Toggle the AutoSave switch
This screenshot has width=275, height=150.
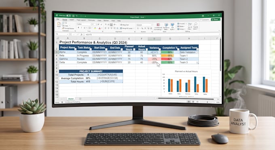tap(68, 16)
